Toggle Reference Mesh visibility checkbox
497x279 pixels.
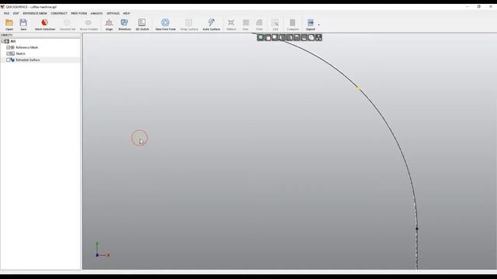coord(9,47)
